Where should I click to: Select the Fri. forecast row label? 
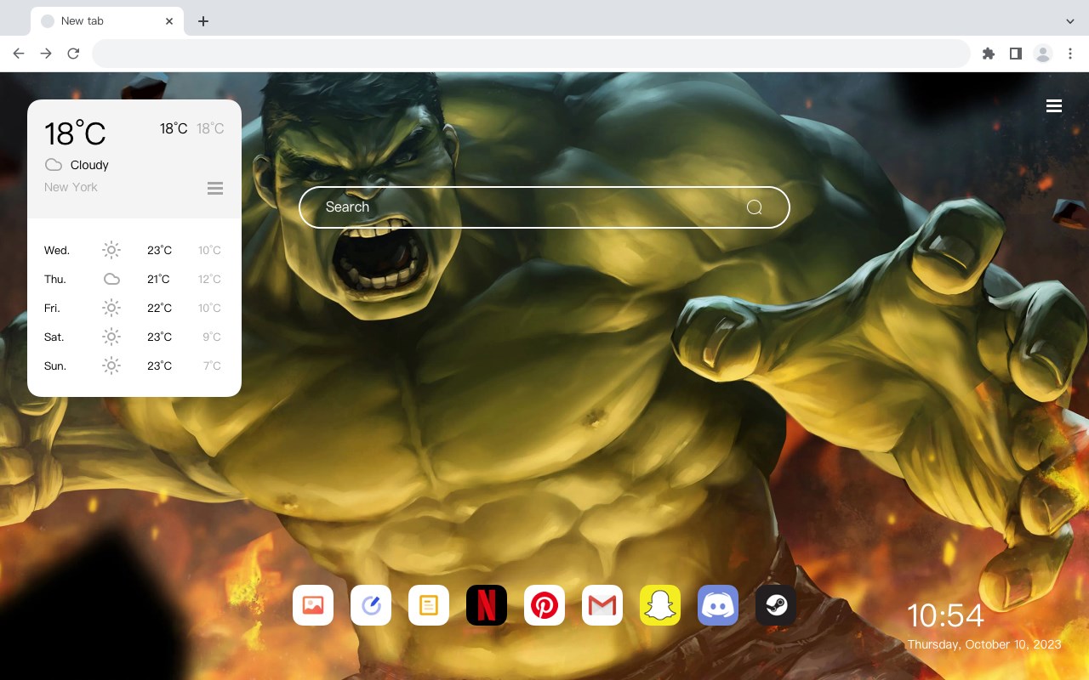click(52, 308)
